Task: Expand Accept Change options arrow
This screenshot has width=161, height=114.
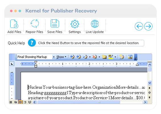Action: pyautogui.click(x=90, y=57)
